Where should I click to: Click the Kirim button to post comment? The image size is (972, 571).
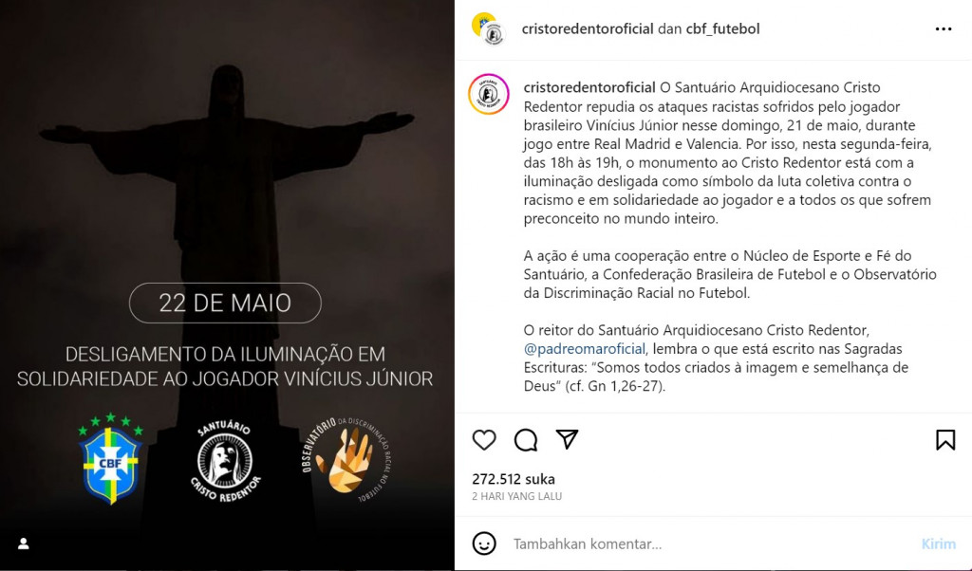tap(939, 543)
